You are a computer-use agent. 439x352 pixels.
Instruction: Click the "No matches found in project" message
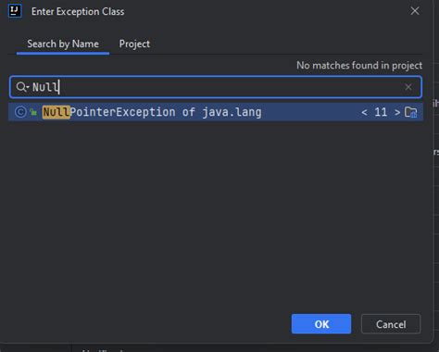pos(359,66)
